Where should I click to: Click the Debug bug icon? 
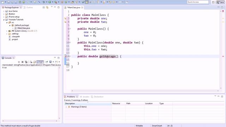[44, 2]
